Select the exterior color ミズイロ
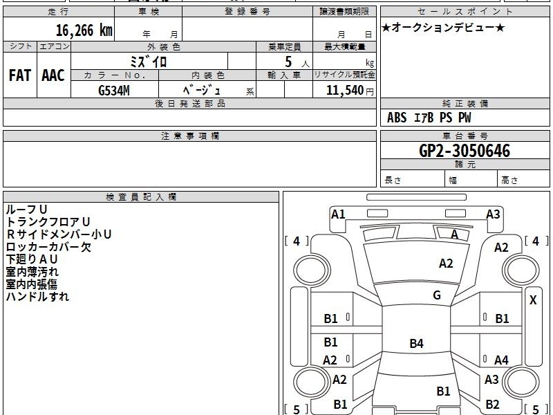 pos(149,62)
